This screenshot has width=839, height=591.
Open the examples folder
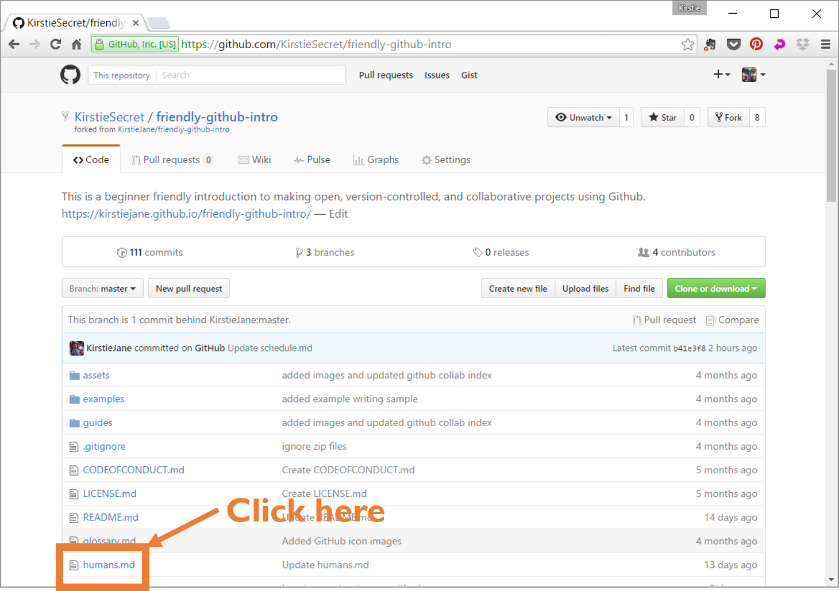103,399
